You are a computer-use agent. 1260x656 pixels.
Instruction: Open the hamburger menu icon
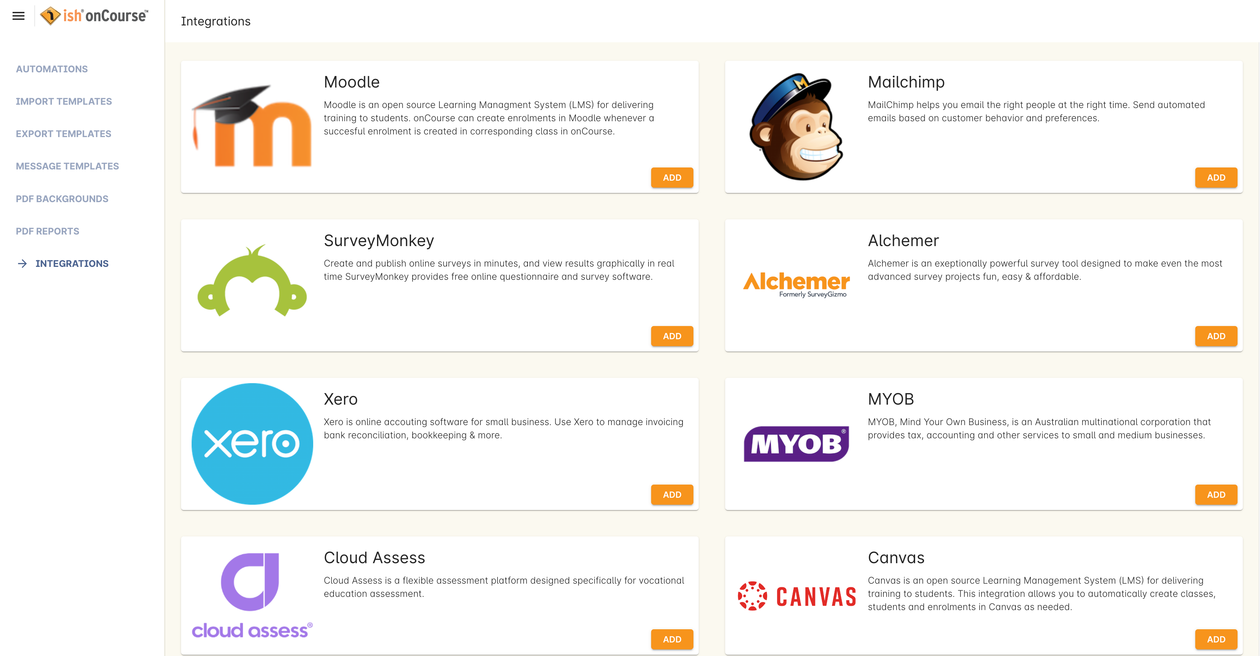point(18,15)
